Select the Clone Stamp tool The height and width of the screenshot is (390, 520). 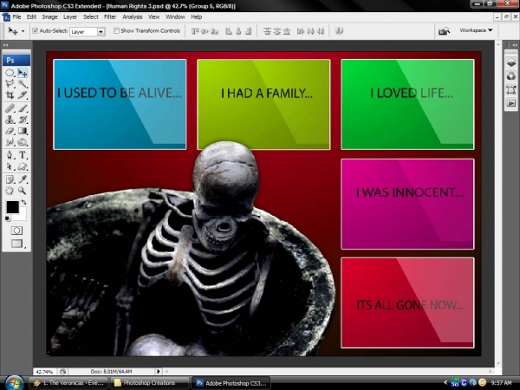10,120
